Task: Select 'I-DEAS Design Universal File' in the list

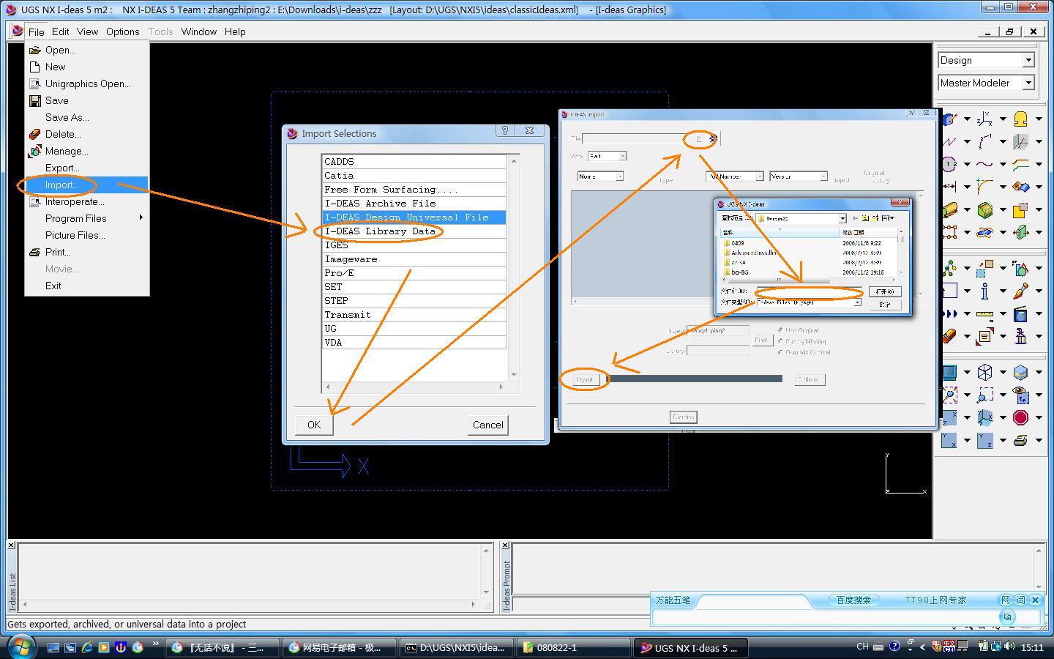Action: point(414,217)
